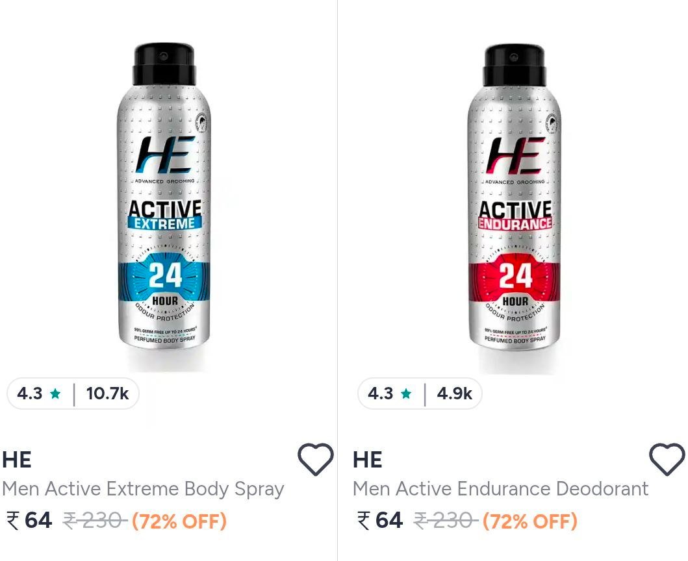
Task: Click the ₹64 price of Active Extreme
Action: (x=29, y=521)
